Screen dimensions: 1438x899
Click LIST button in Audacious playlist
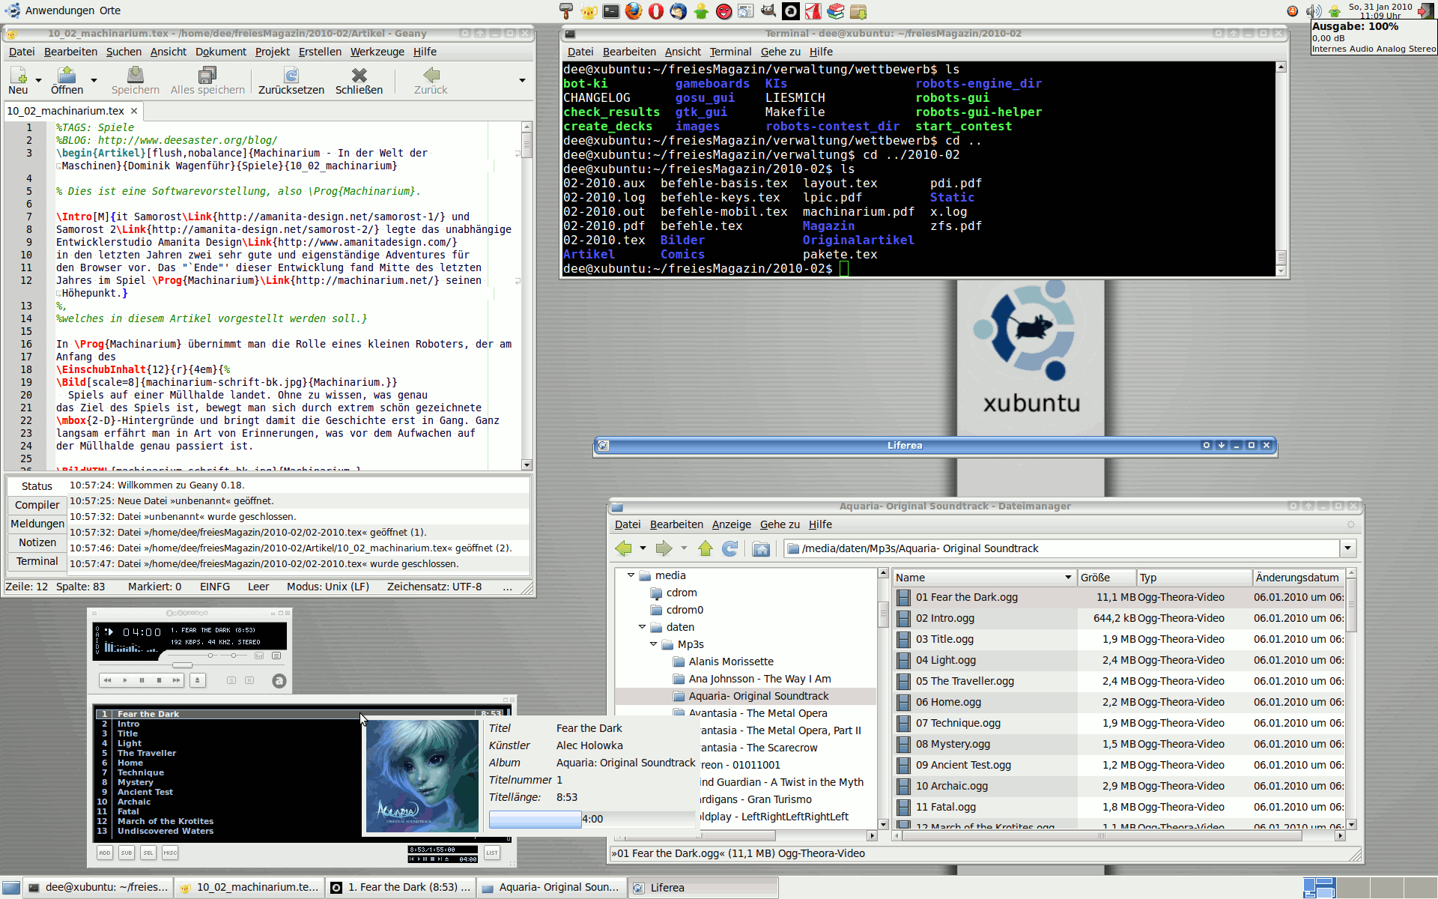pyautogui.click(x=492, y=853)
